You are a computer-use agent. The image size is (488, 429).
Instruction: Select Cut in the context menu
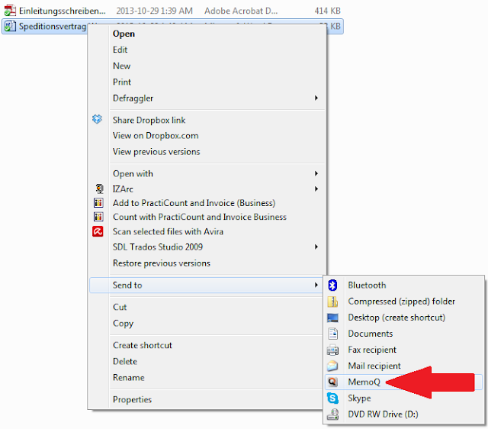(x=120, y=307)
